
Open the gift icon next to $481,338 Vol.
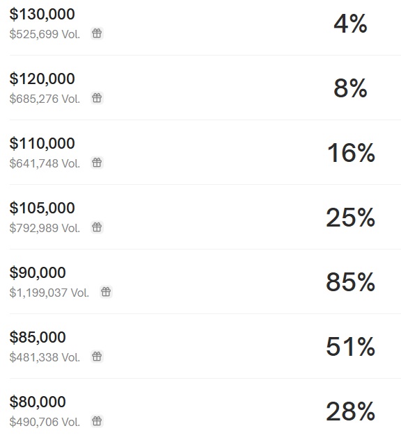[97, 357]
